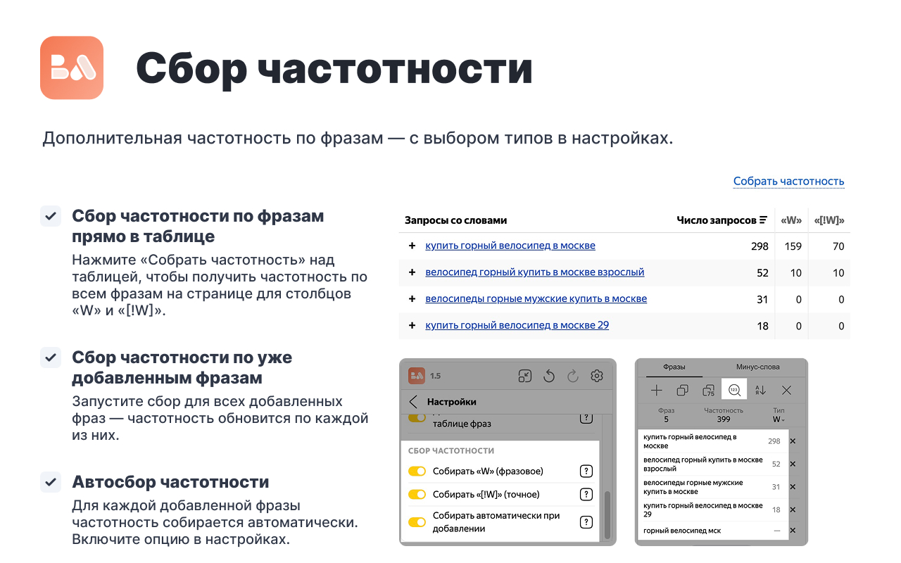Click the plus icon to add phrase
This screenshot has width=901, height=563.
coord(656,390)
